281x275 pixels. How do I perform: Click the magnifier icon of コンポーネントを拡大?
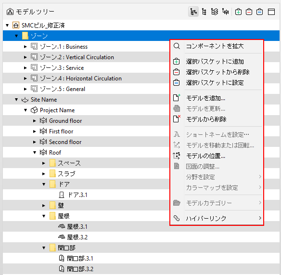tap(177, 46)
